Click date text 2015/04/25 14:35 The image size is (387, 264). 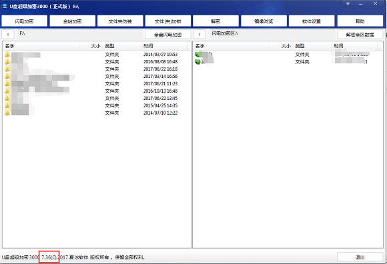click(160, 105)
